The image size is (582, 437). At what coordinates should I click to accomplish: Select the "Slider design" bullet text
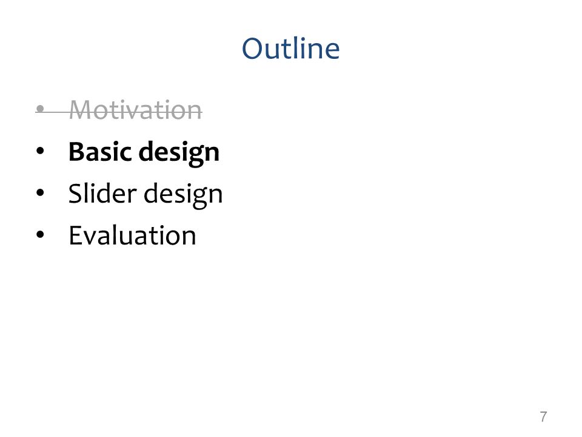coord(145,194)
